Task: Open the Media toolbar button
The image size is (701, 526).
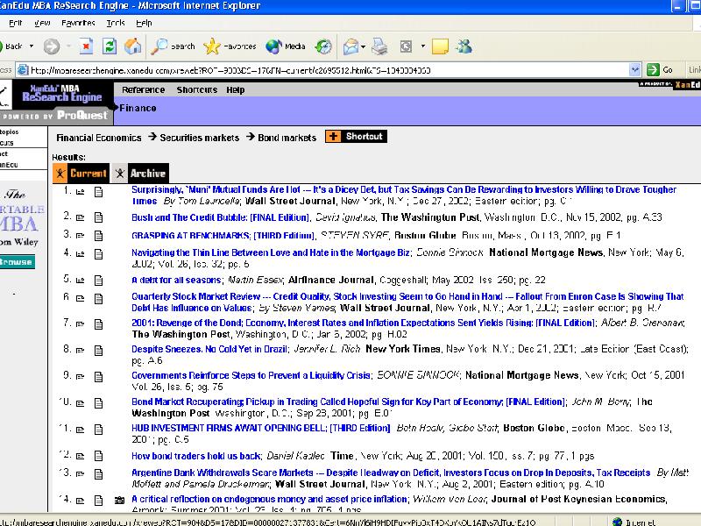Action: 286,46
